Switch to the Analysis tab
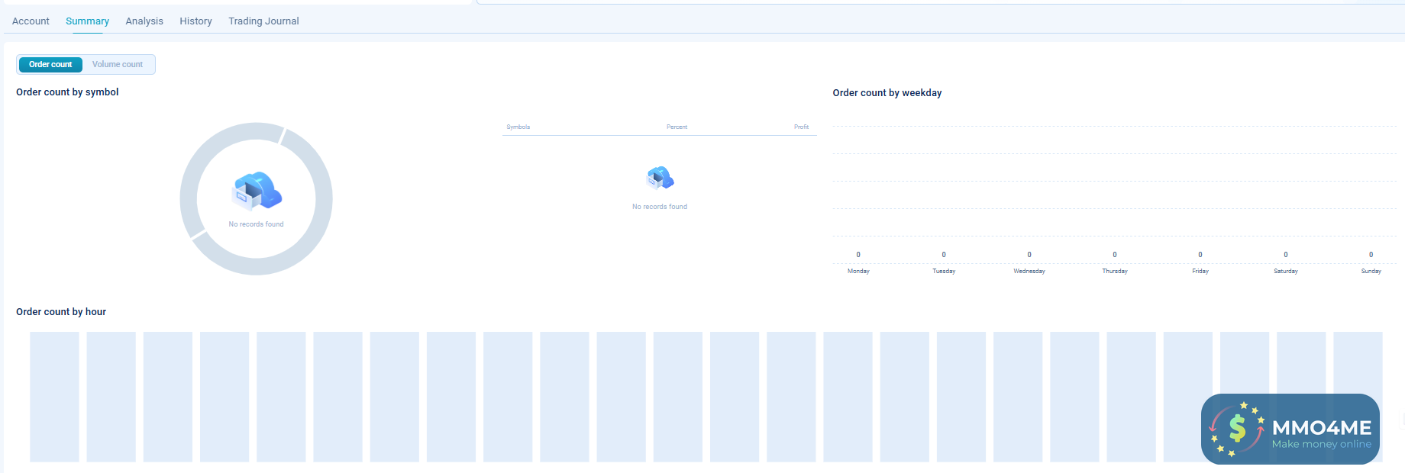This screenshot has height=473, width=1405. pyautogui.click(x=144, y=21)
